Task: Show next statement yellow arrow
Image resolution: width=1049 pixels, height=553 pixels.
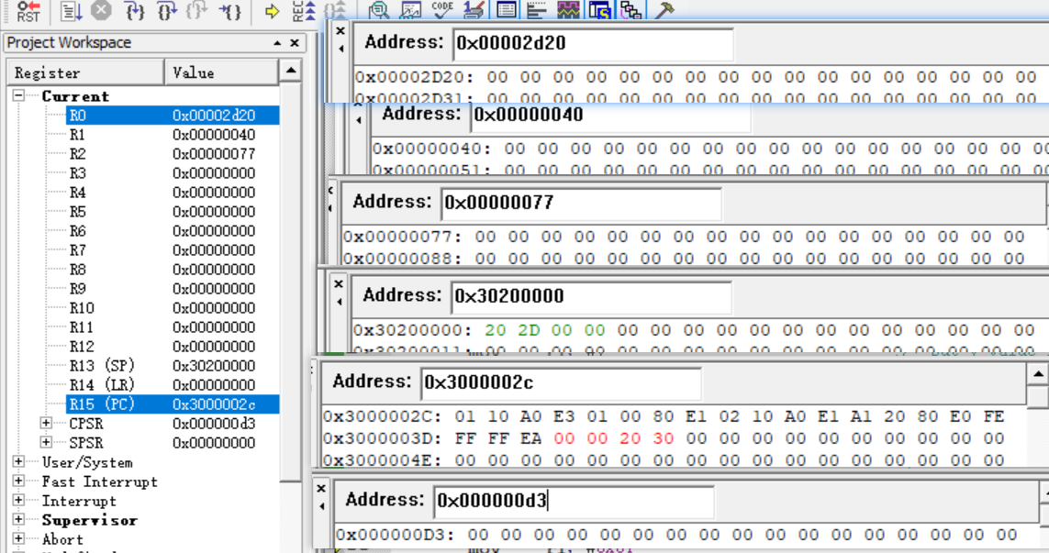Action: (x=272, y=11)
